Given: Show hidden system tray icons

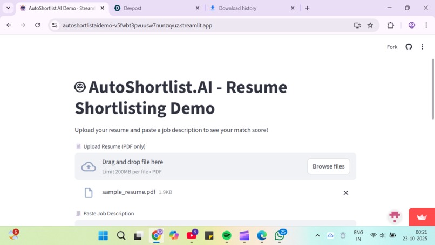Looking at the screenshot, I should click(318, 235).
